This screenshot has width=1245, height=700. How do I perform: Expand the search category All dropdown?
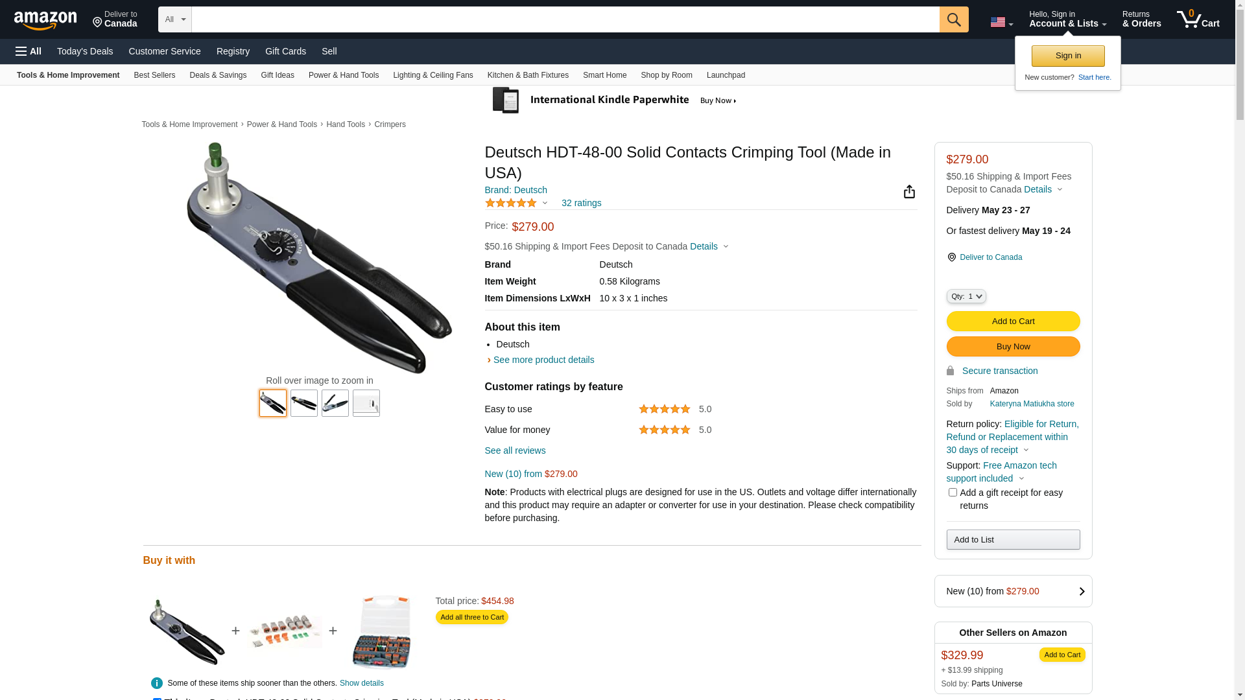(175, 19)
